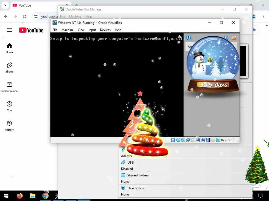Click the Chrome forward arrow button
269x201 pixels.
pos(15,16)
